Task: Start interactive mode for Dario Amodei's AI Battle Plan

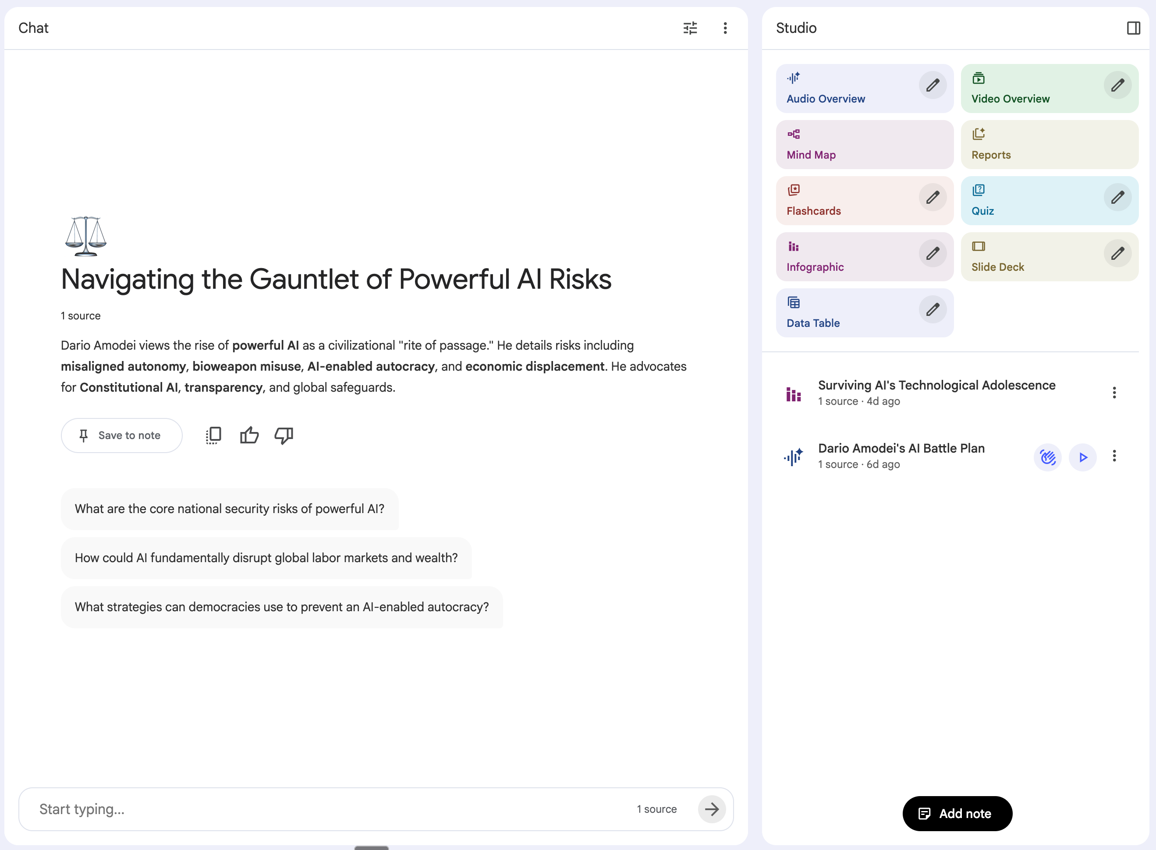Action: 1047,457
